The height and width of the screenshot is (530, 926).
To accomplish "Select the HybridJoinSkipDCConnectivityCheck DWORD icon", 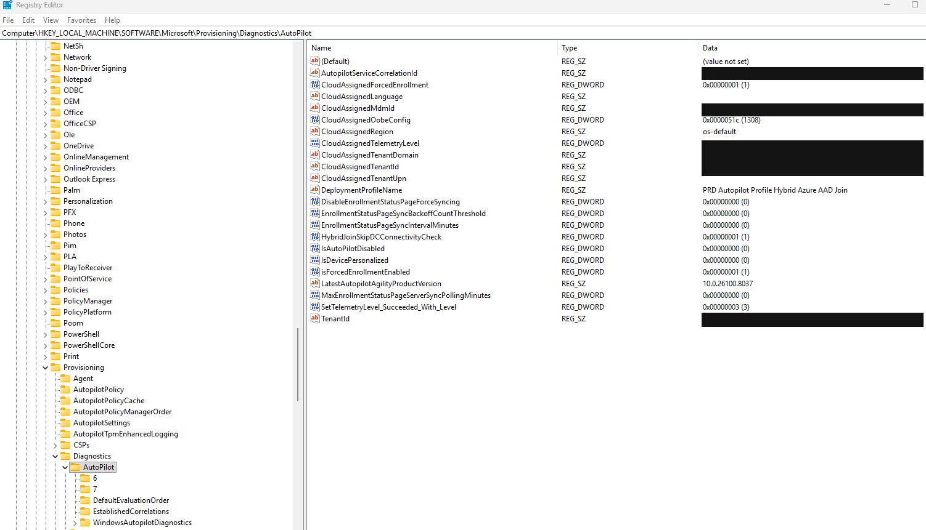I will tap(315, 236).
